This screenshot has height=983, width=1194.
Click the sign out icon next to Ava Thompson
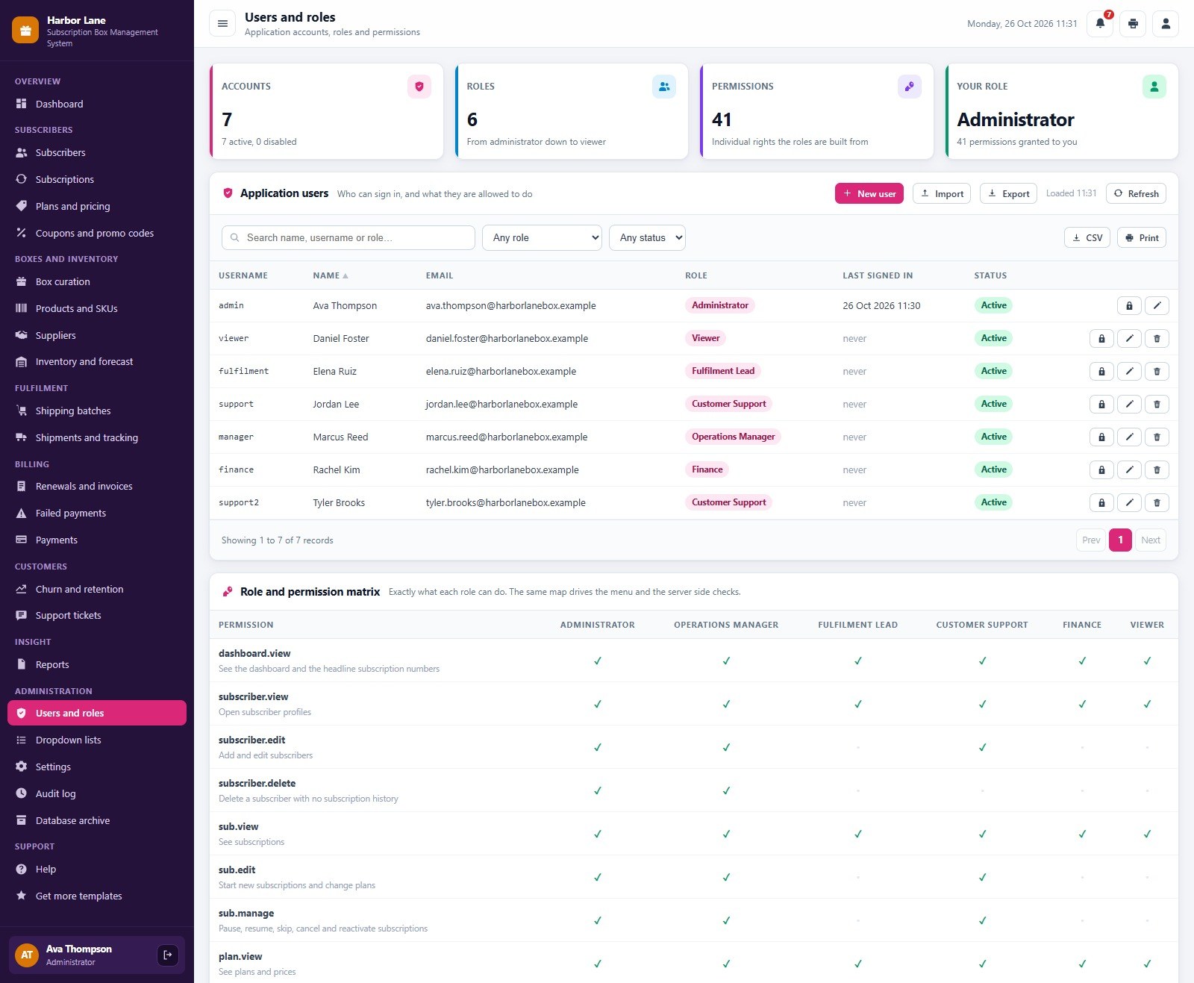168,955
